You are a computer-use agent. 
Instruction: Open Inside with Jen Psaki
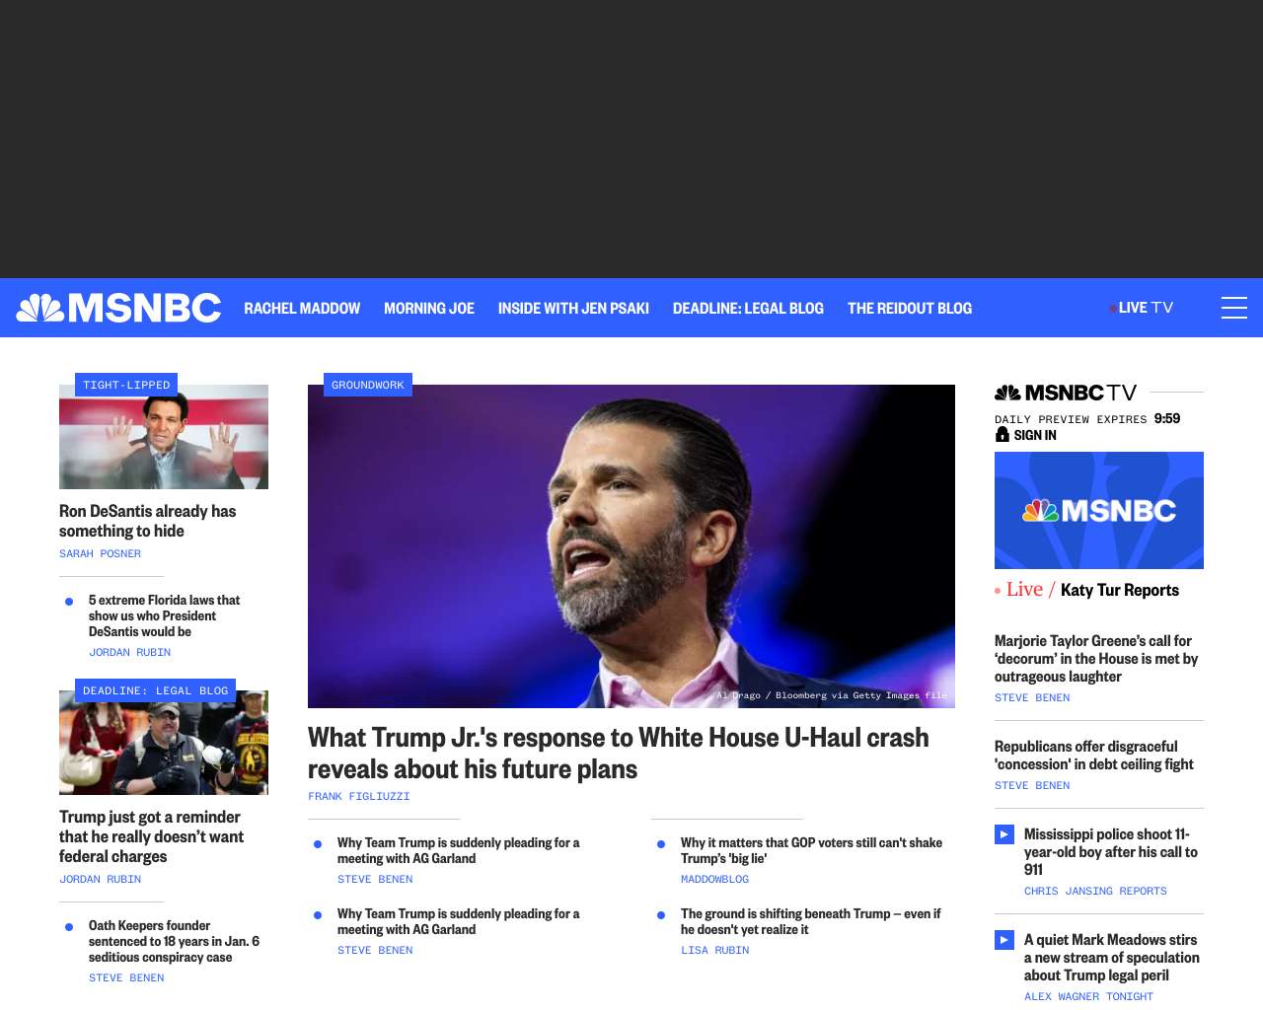[573, 308]
